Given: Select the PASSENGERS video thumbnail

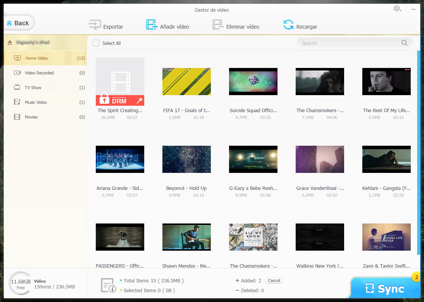Looking at the screenshot, I should [x=120, y=237].
